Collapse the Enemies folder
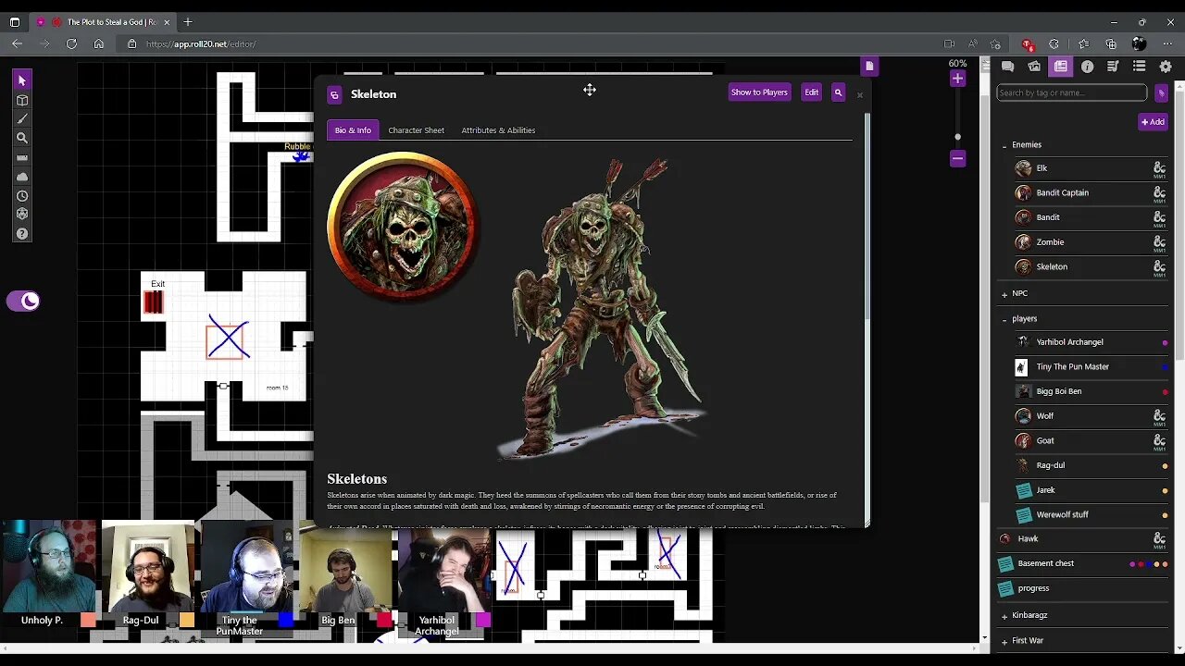The width and height of the screenshot is (1185, 666). click(1004, 145)
